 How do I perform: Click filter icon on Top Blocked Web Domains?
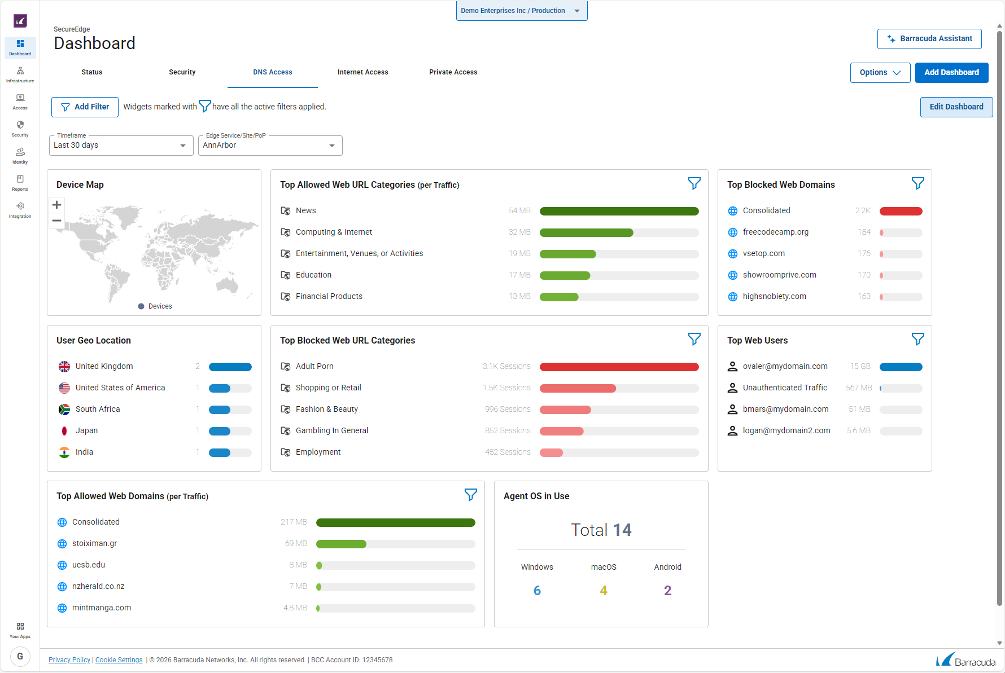[x=917, y=183]
